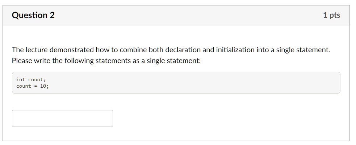Click the number '10' in the code

[43, 86]
